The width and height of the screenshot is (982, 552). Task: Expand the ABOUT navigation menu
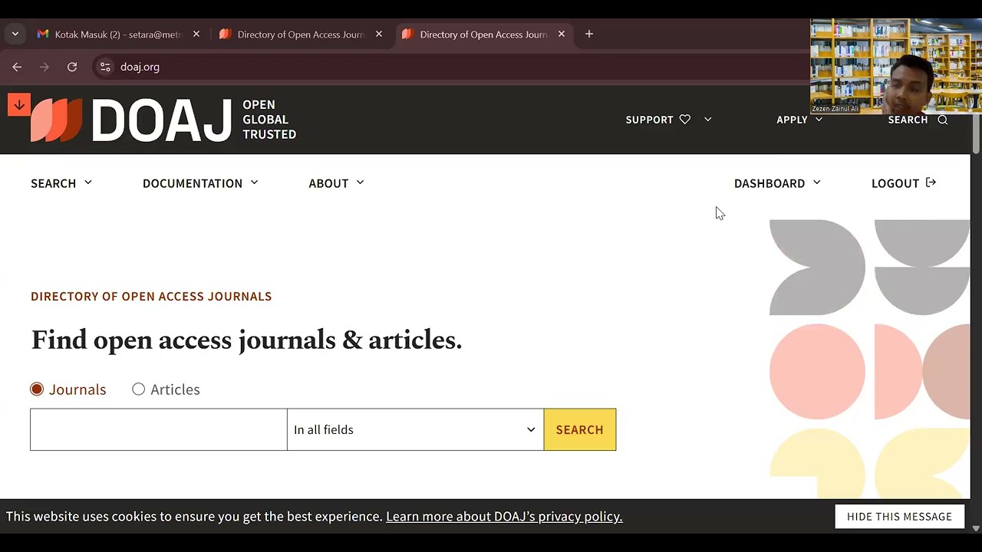[337, 183]
